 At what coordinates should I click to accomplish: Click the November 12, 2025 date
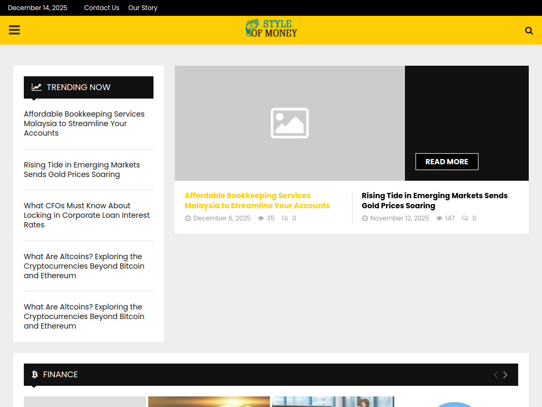click(x=399, y=218)
